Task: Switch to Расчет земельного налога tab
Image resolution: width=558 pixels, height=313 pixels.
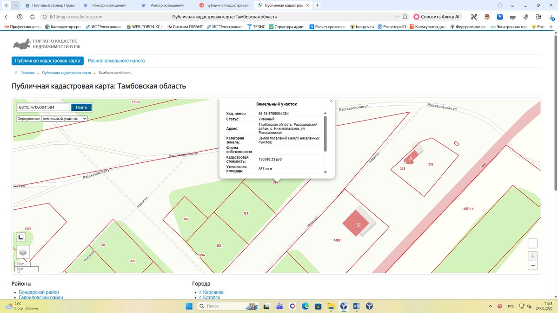Action: 116,61
